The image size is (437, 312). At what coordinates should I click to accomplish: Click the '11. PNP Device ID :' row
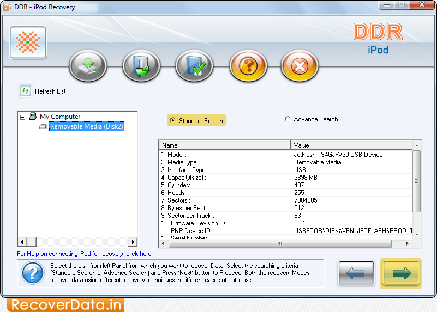click(285, 231)
